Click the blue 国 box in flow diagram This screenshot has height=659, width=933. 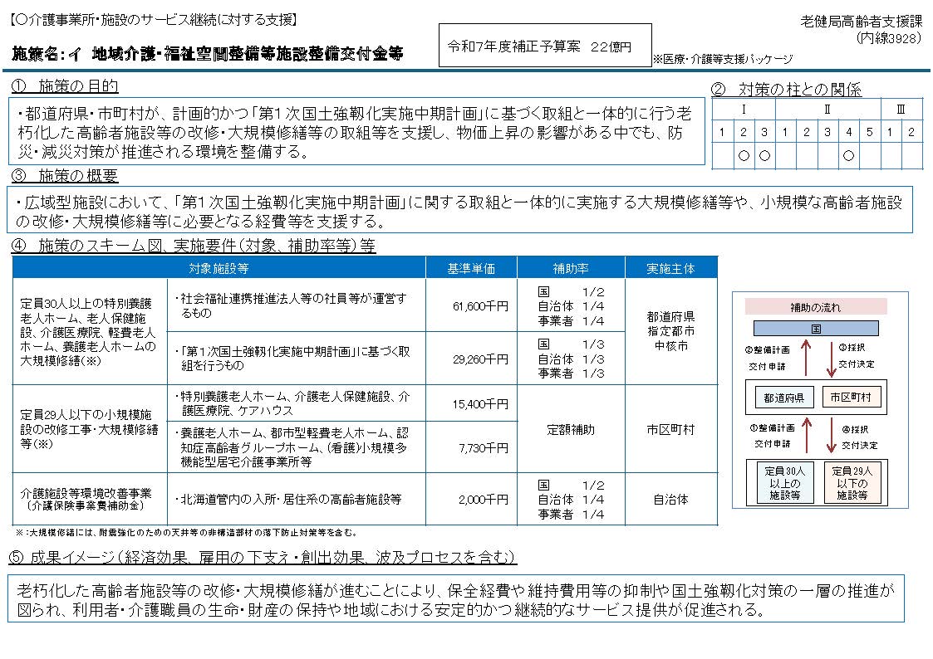click(x=816, y=329)
